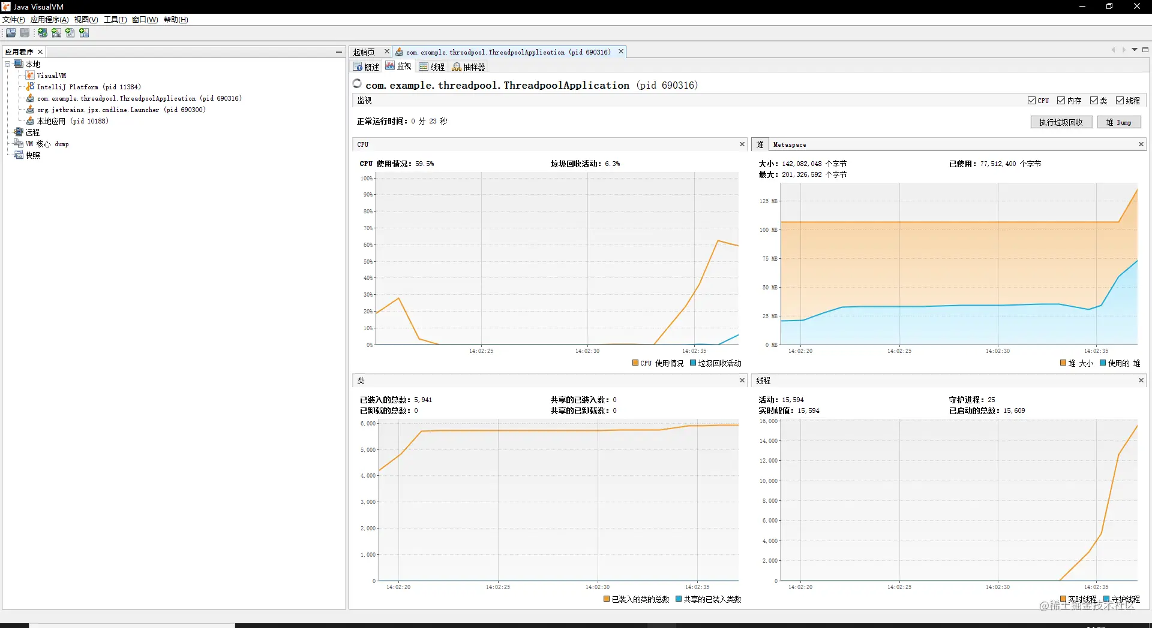
Task: Click the VM 核心 dump icon
Action: point(19,144)
